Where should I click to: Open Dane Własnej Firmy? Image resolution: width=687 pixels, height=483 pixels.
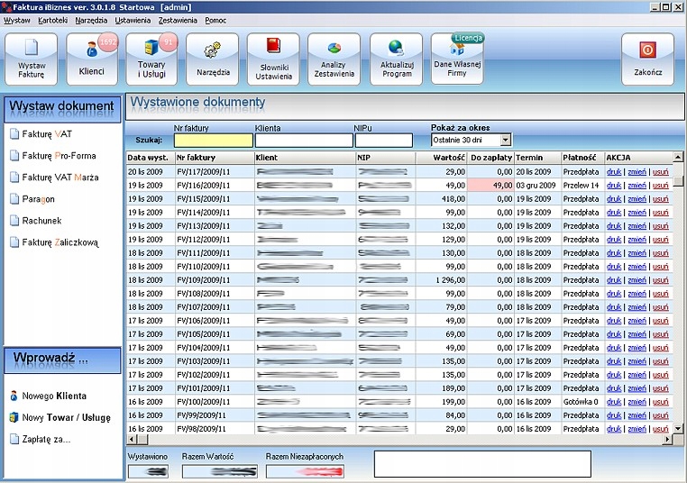point(456,59)
